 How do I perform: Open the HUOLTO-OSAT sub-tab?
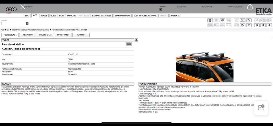45,35
